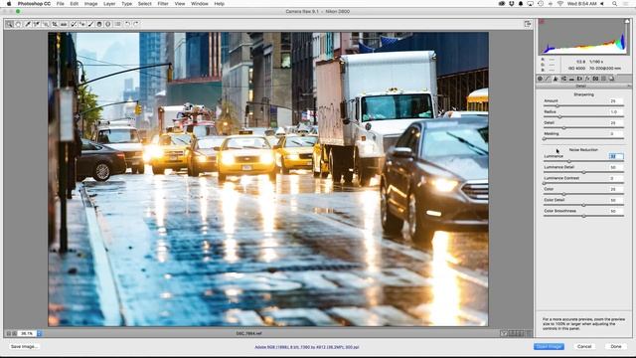This screenshot has width=636, height=358.
Task: Open Camera Raw preferences dialog icon
Action: click(x=117, y=24)
